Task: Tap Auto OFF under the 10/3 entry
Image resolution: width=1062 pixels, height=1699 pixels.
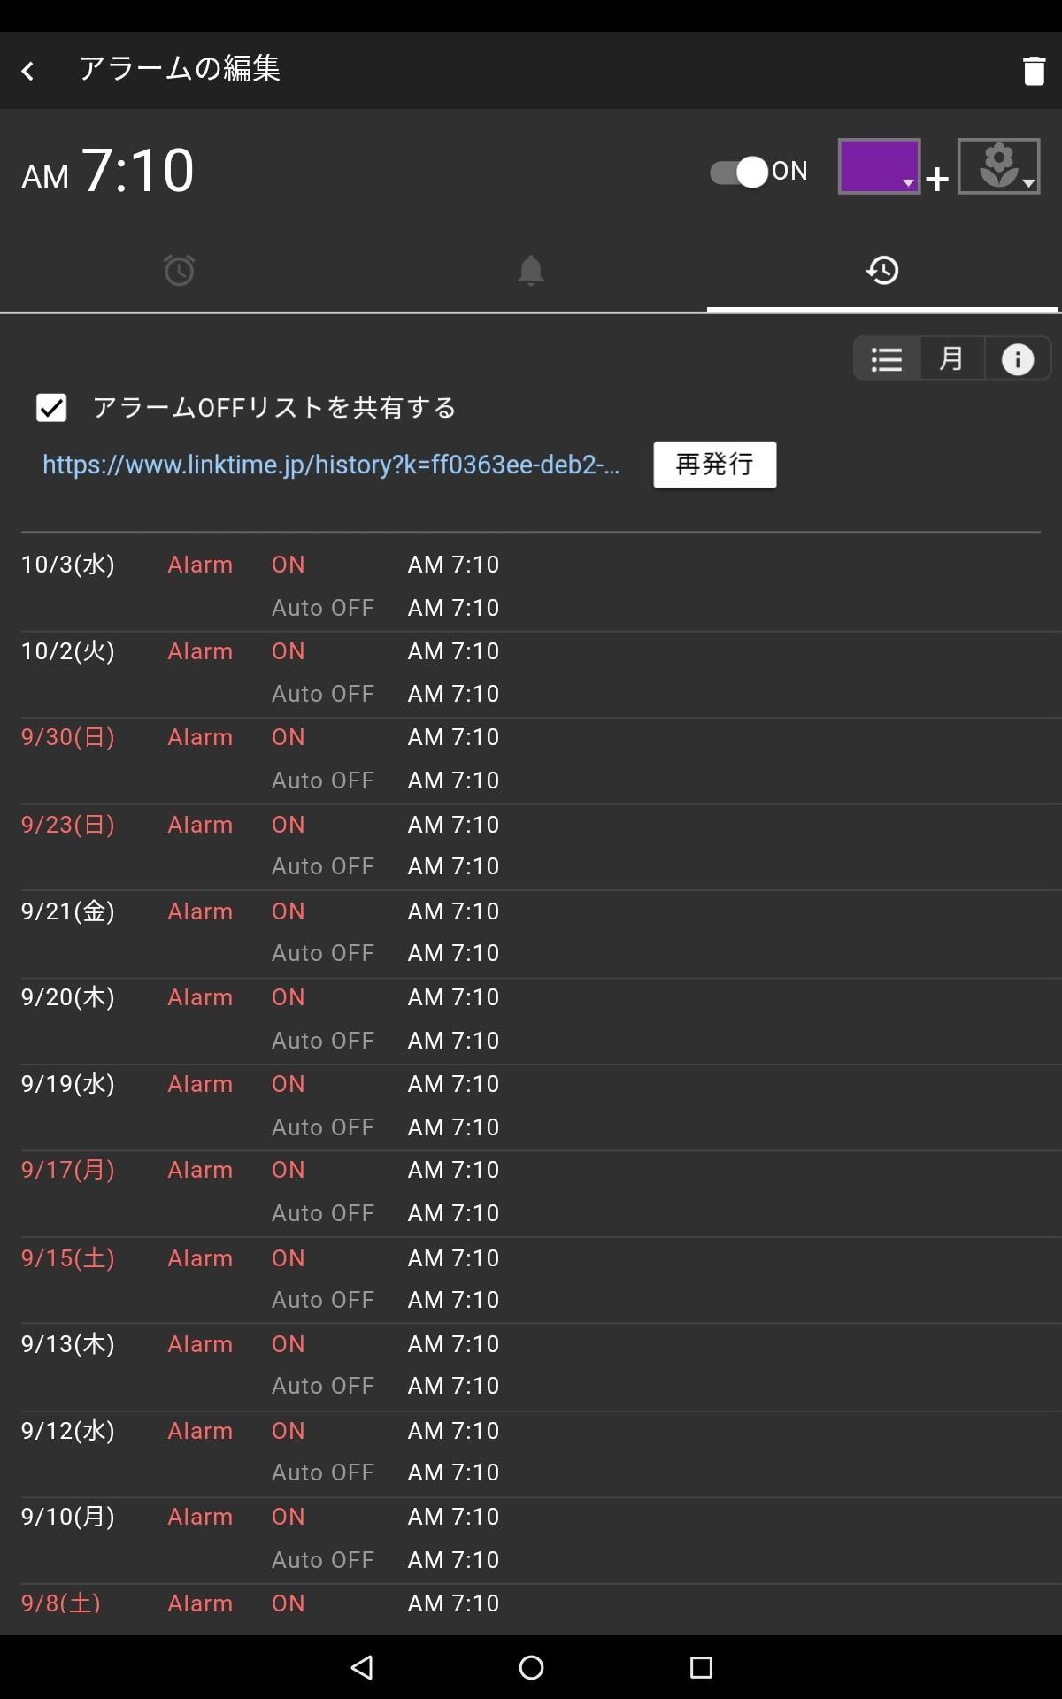Action: (x=323, y=608)
